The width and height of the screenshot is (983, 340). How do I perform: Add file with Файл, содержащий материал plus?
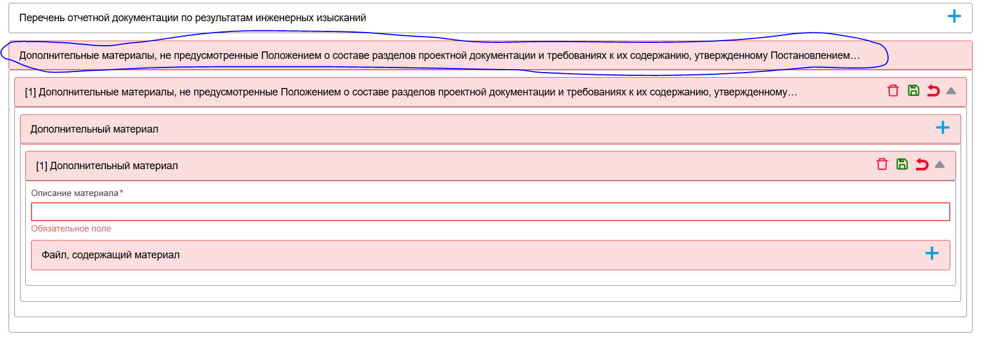[x=931, y=254]
